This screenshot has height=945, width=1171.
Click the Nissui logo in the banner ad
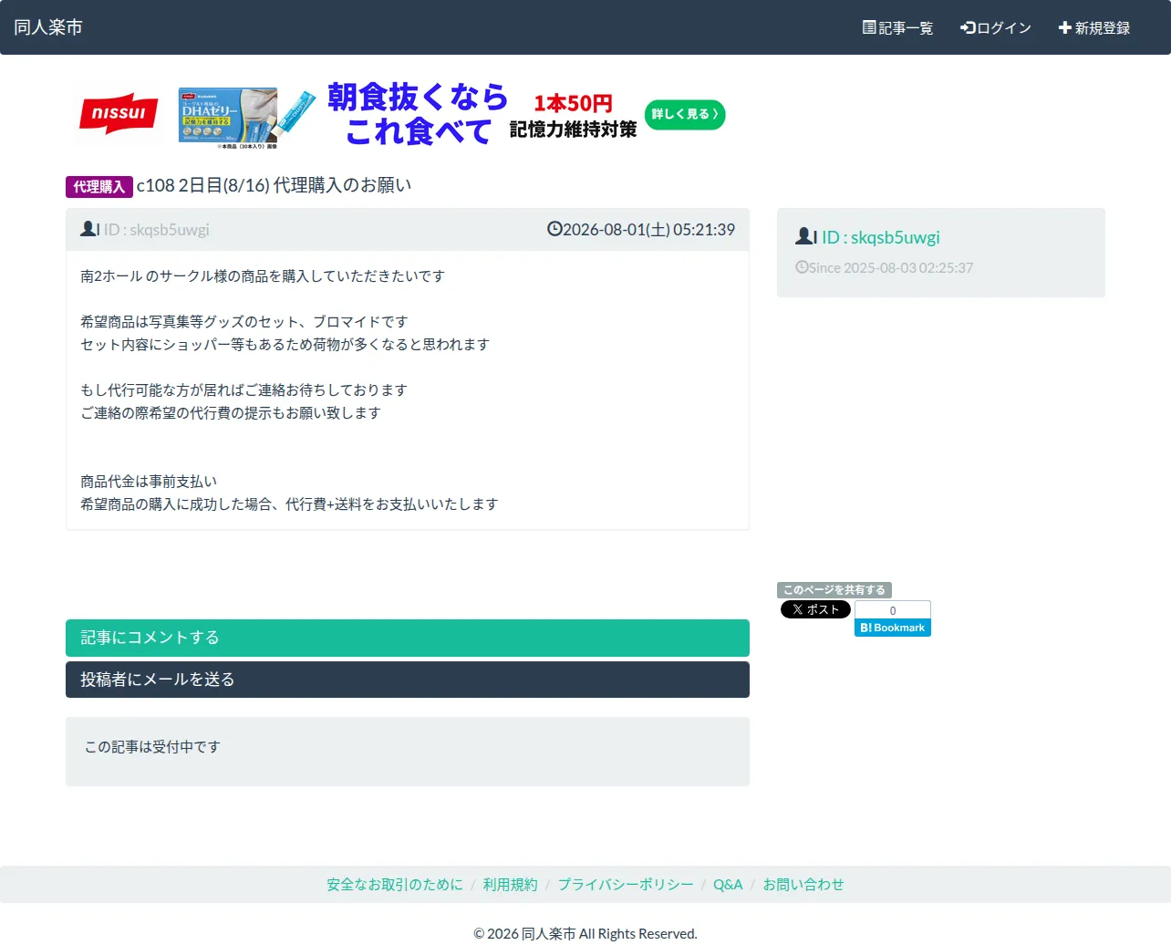point(119,114)
